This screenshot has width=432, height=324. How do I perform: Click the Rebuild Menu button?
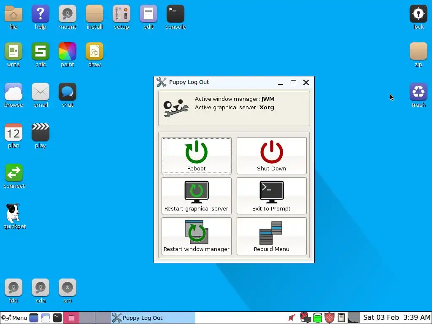271,236
